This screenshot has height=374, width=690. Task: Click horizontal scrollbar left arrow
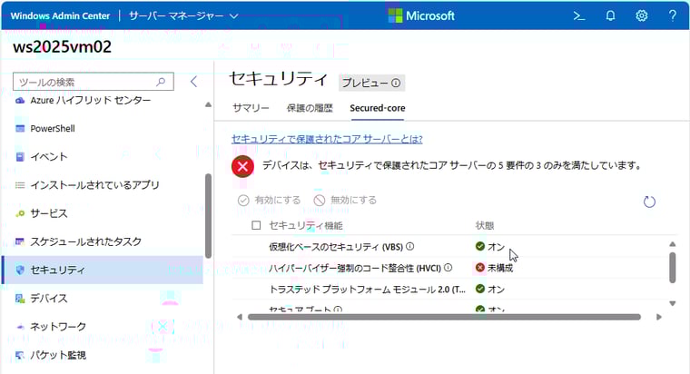point(240,317)
